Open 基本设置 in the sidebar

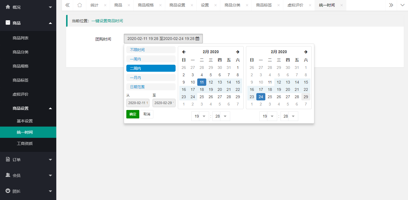pyautogui.click(x=28, y=121)
